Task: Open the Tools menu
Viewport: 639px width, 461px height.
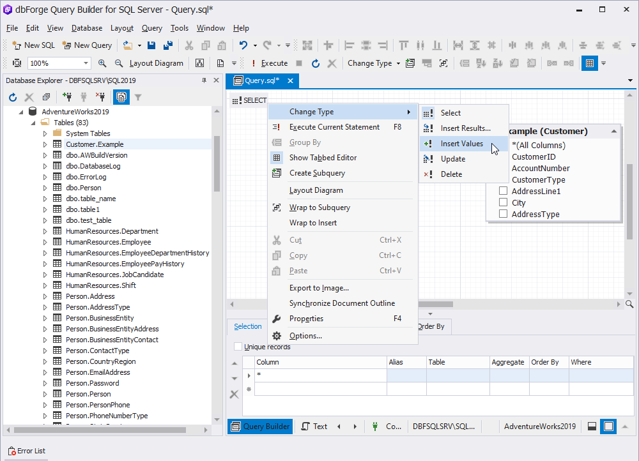Action: (x=180, y=28)
